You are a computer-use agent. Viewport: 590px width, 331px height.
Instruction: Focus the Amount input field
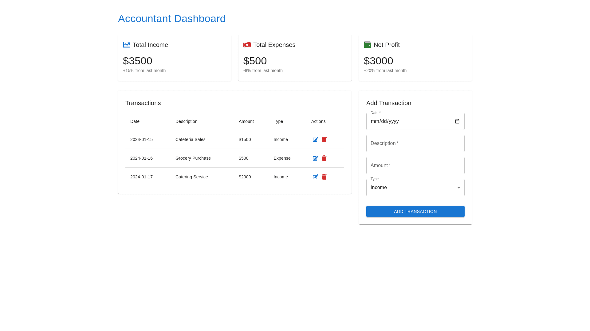[415, 165]
